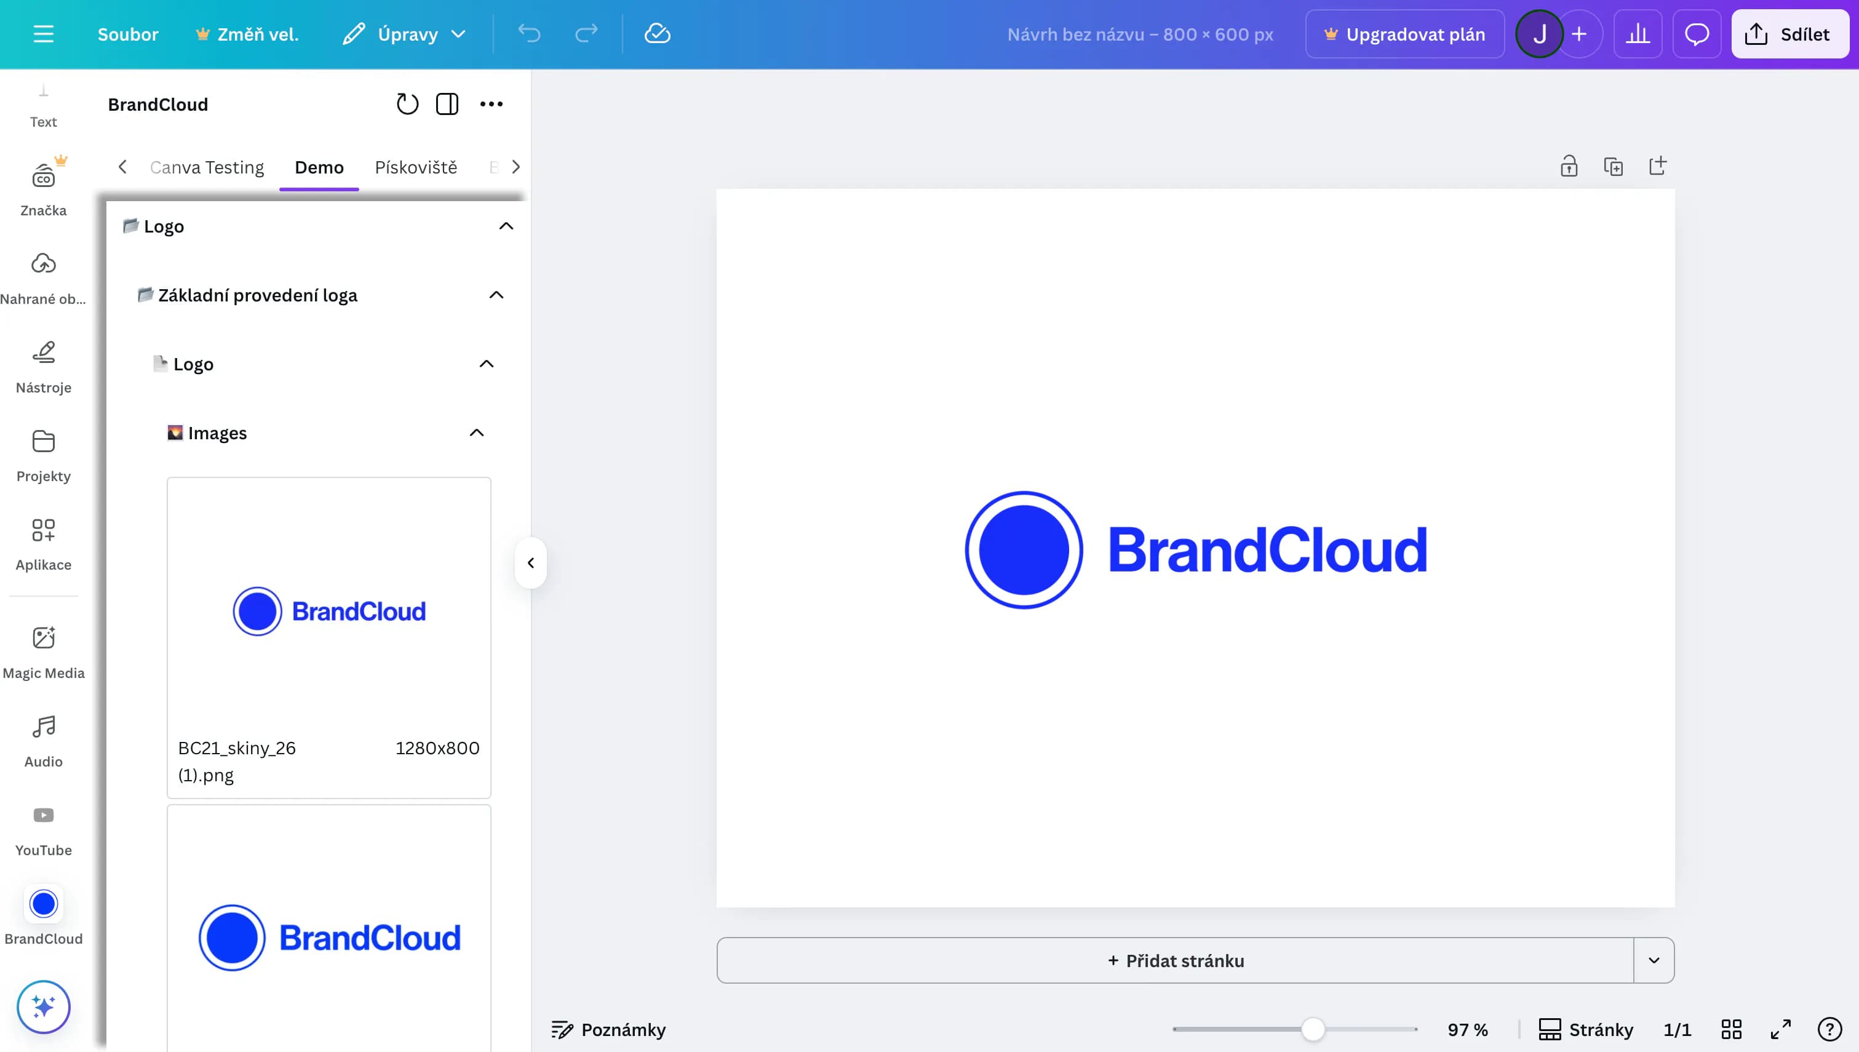Toggle BrandCloud panel split view icon
This screenshot has width=1859, height=1052.
447,104
